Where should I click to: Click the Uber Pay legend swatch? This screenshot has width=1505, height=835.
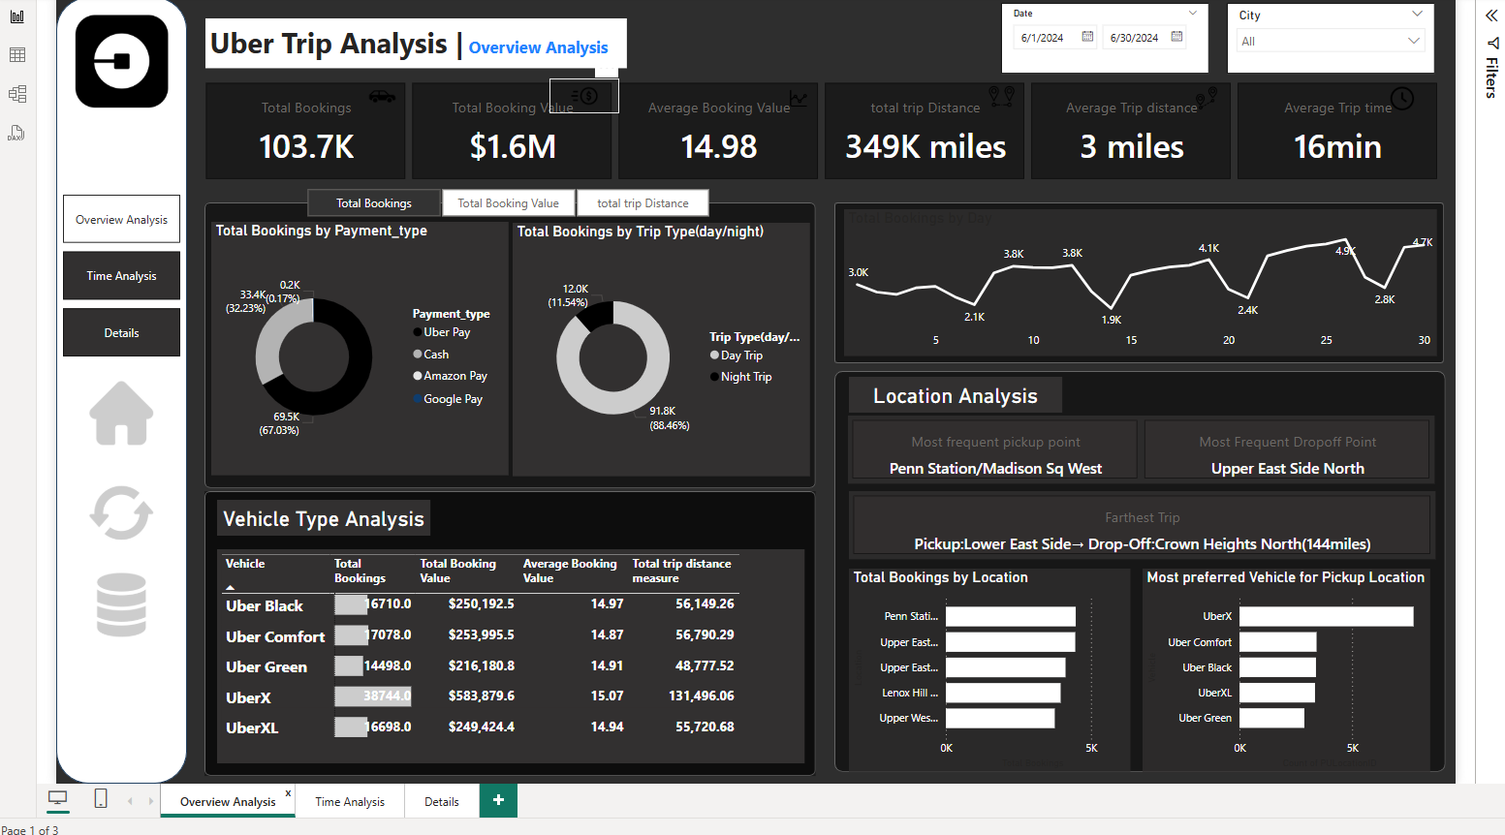(418, 332)
